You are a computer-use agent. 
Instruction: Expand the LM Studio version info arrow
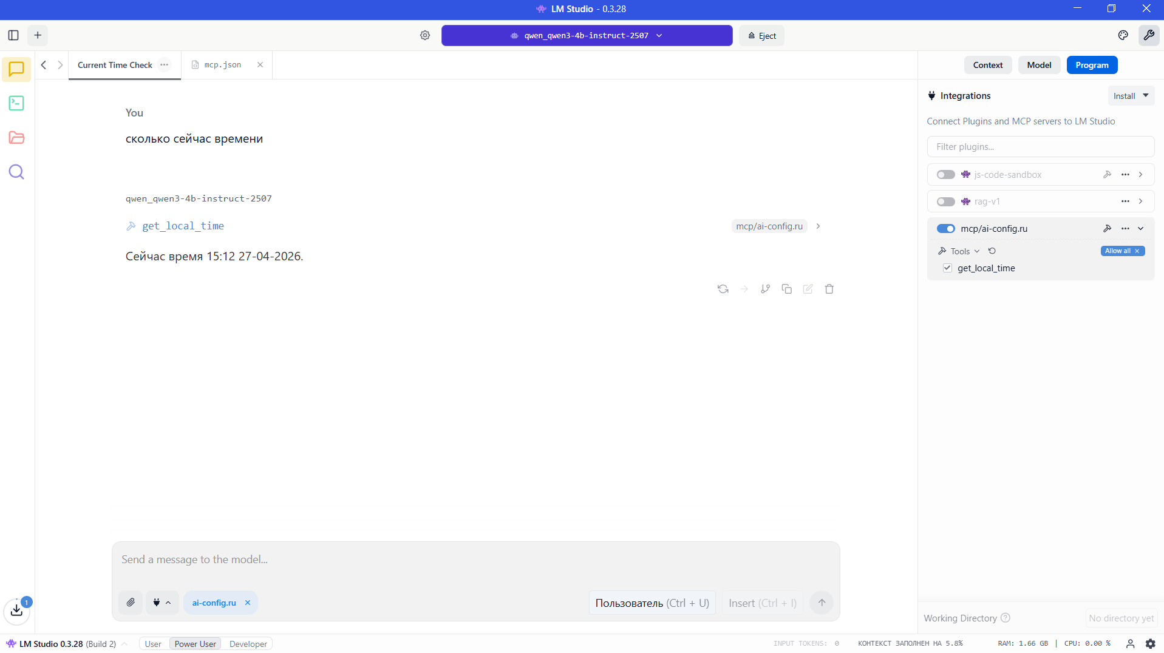tap(124, 644)
